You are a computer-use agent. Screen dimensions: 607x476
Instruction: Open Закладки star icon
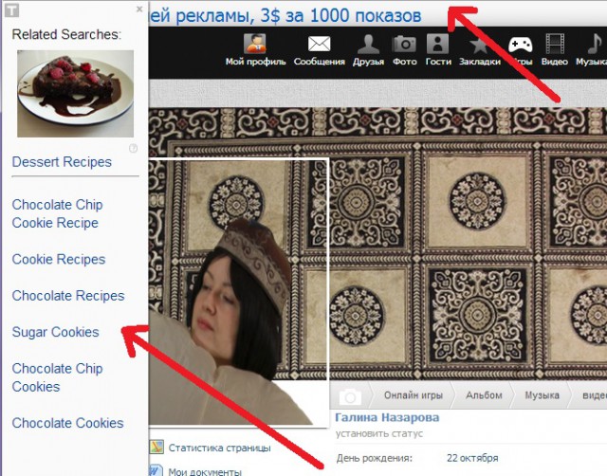tap(480, 45)
